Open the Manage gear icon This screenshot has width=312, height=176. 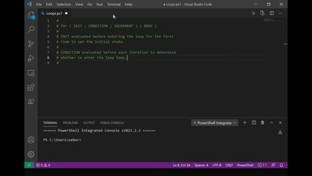pyautogui.click(x=31, y=154)
